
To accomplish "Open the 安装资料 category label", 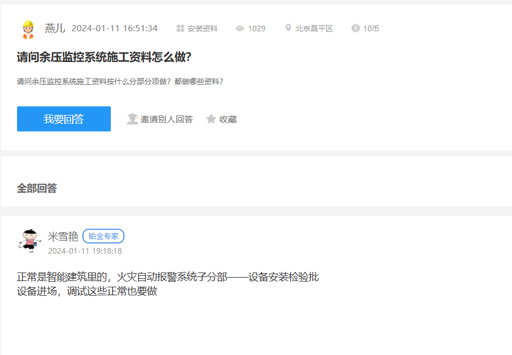I will 202,28.
